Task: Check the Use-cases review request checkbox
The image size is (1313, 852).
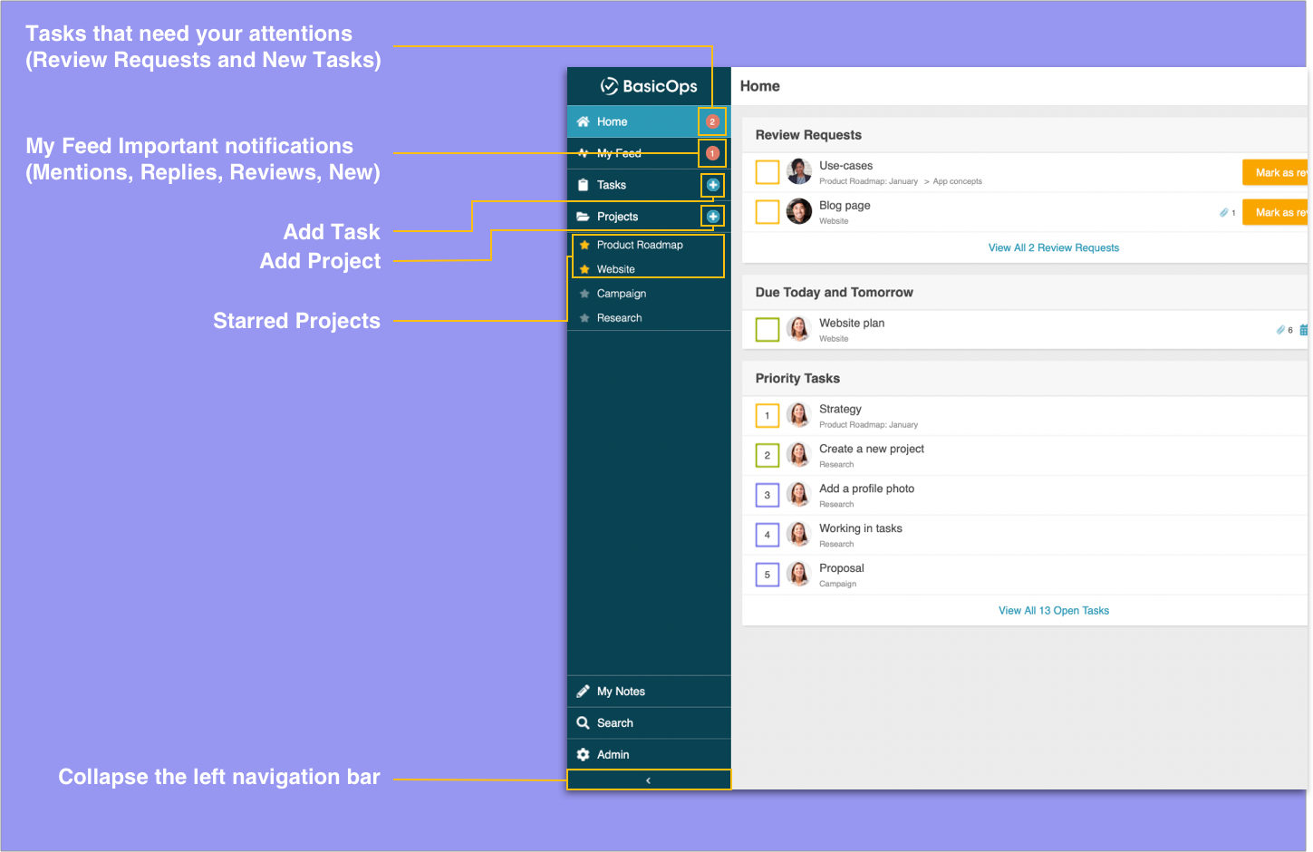Action: point(768,171)
